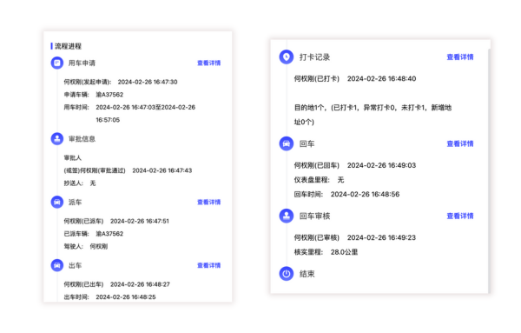This screenshot has width=521, height=333.
Task: Click the 用车时间 date range value
Action: (146, 113)
